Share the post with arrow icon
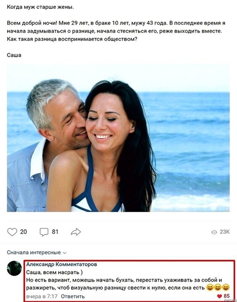237x302 pixels. [76, 232]
